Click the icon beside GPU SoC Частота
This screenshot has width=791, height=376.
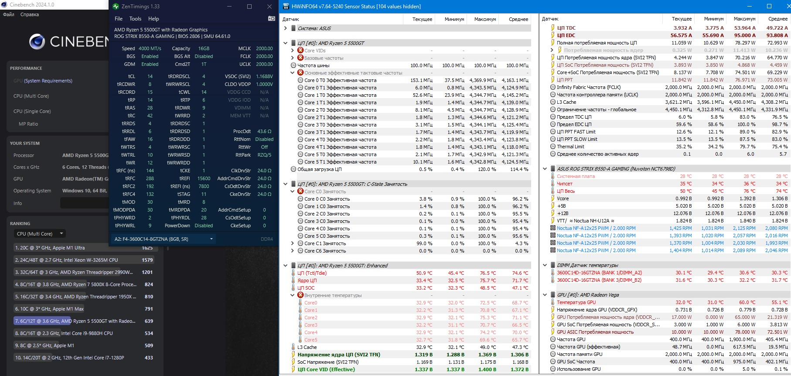(553, 362)
